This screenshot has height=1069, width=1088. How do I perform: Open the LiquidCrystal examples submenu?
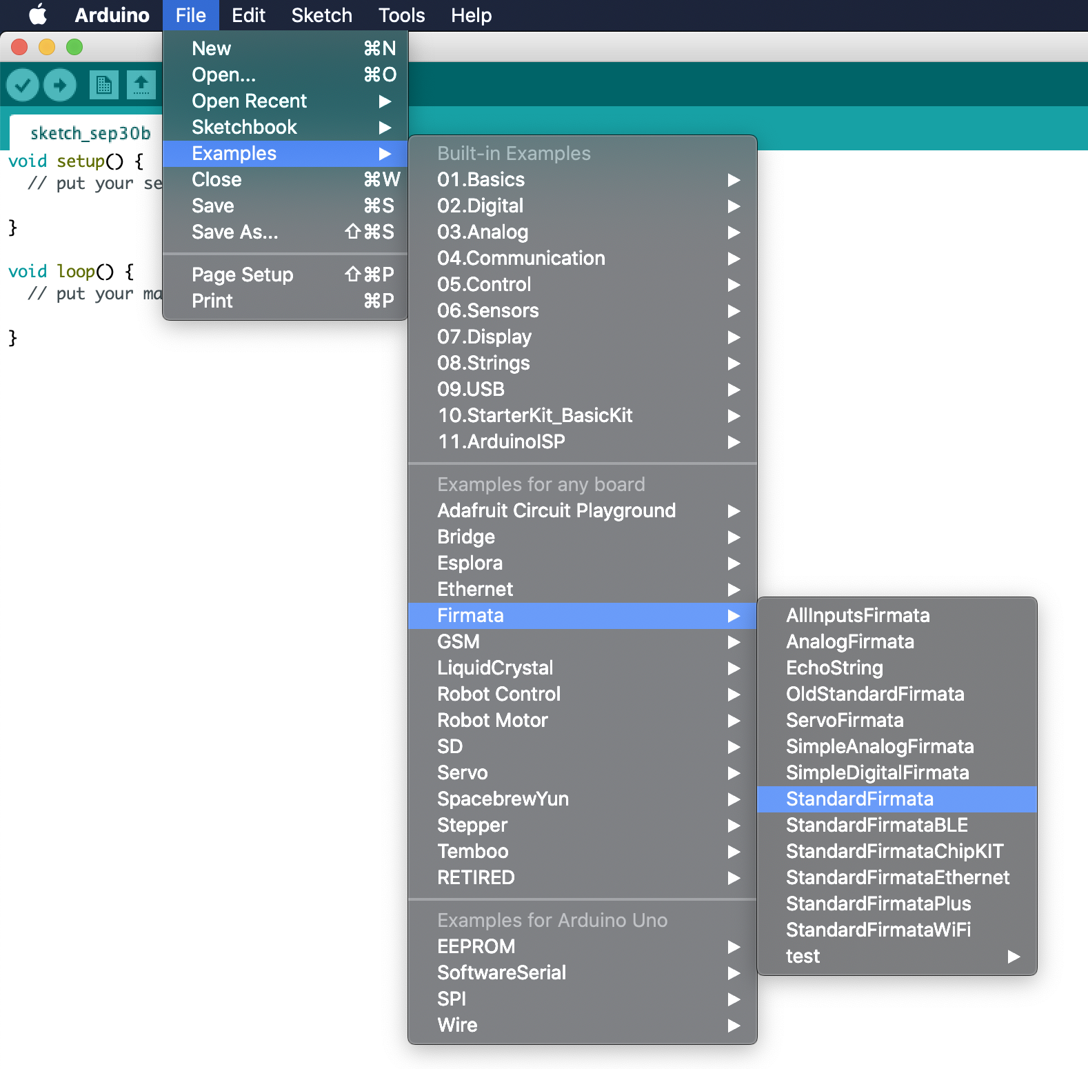(583, 668)
